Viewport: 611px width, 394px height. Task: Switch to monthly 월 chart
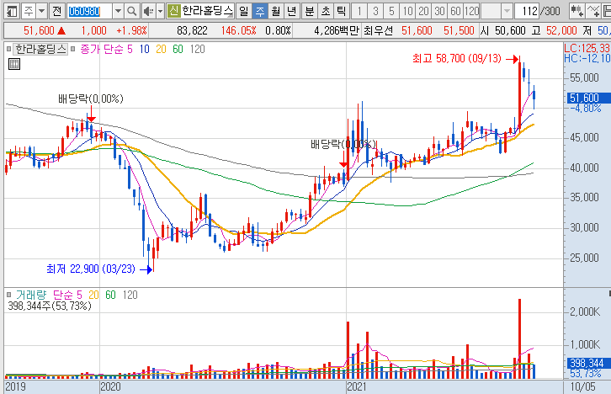pos(275,11)
